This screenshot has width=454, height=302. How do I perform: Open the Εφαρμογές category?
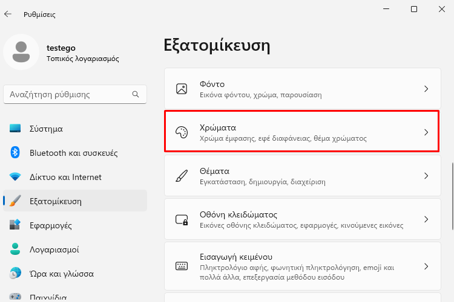pyautogui.click(x=75, y=225)
